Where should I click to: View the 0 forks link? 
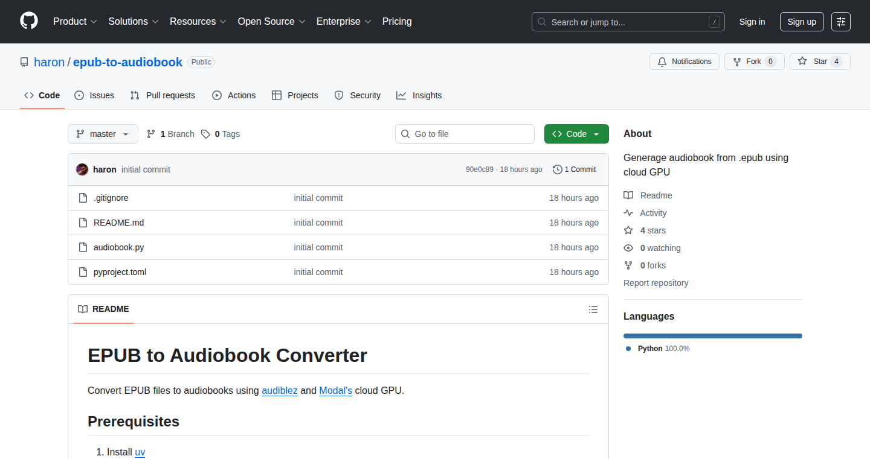pyautogui.click(x=645, y=265)
